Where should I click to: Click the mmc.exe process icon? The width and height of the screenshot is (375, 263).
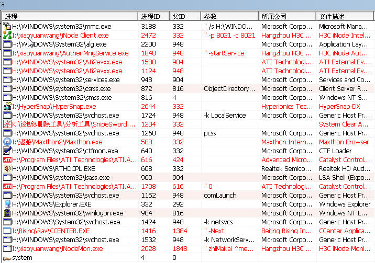(7, 26)
